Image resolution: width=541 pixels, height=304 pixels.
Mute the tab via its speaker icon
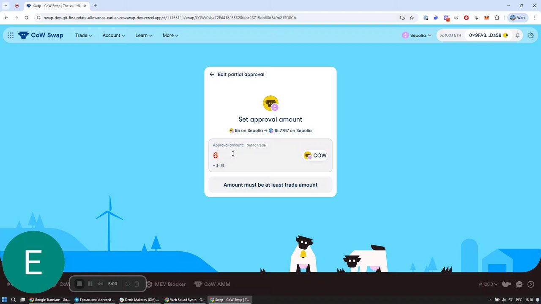click(78, 6)
